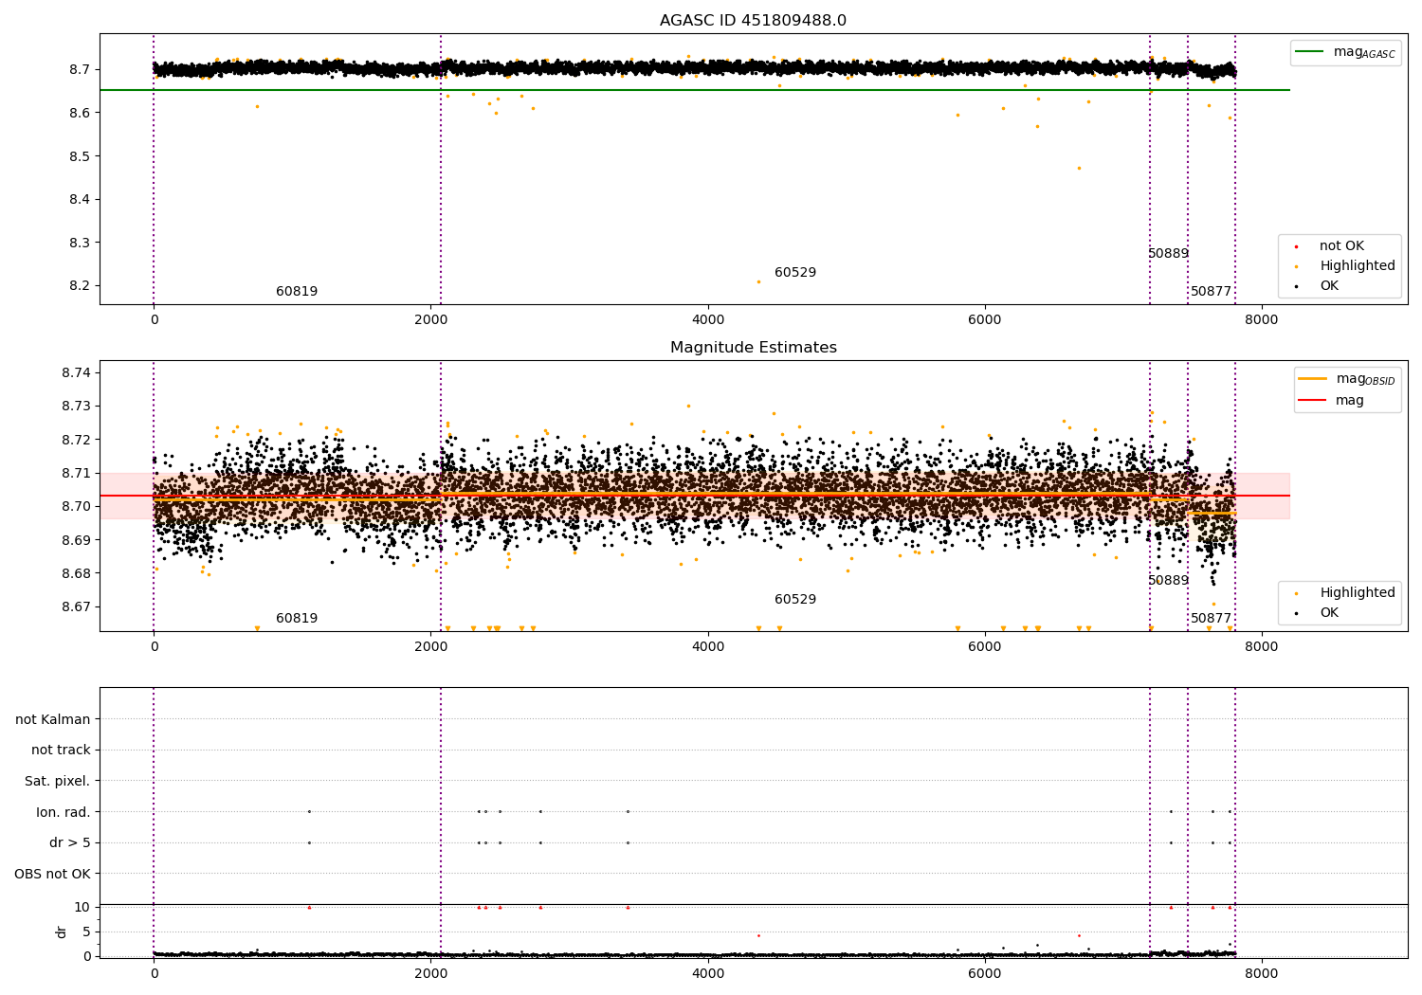Click the 'OBS not OK' axis label

53,875
